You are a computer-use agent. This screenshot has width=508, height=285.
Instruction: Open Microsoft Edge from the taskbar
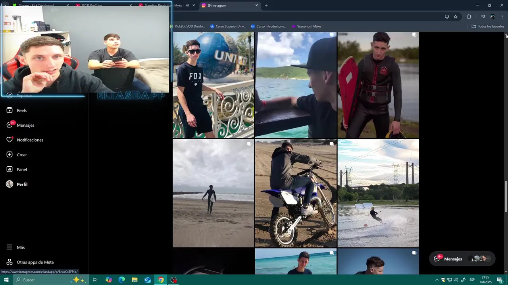coord(121,280)
